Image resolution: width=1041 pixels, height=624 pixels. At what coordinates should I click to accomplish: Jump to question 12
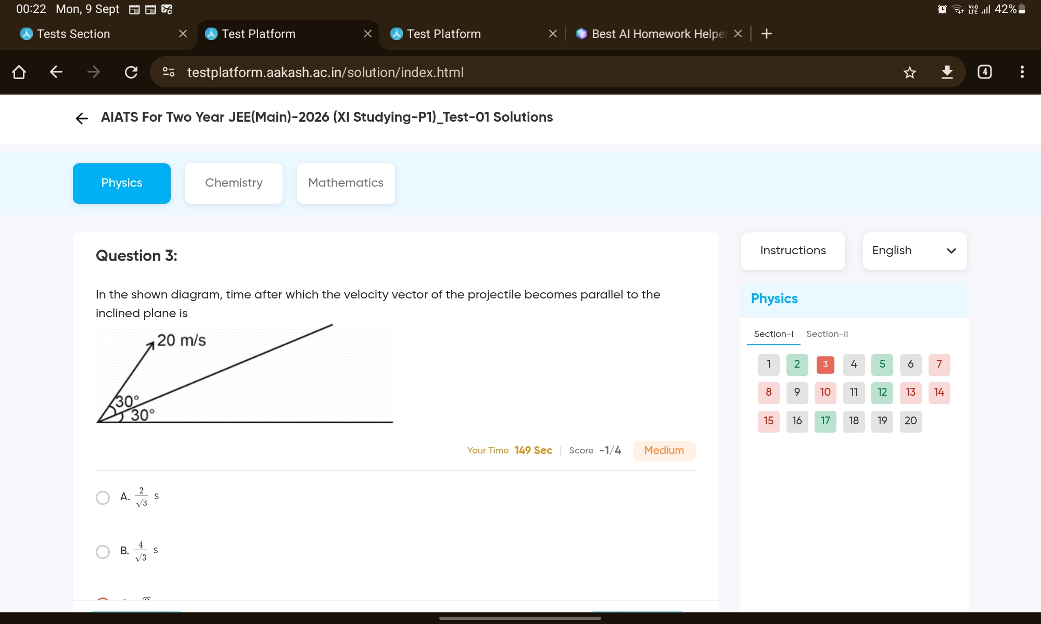tap(882, 393)
